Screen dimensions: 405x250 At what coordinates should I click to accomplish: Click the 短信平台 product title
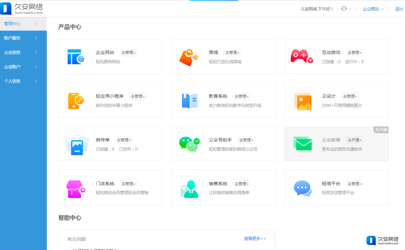(331, 184)
